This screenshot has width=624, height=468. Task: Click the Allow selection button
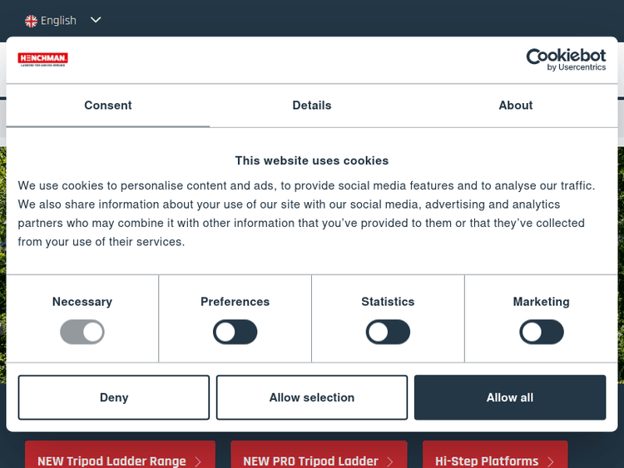click(x=312, y=397)
